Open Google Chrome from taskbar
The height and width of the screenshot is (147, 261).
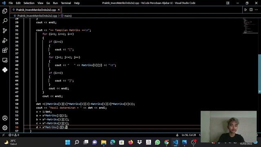click(x=166, y=142)
